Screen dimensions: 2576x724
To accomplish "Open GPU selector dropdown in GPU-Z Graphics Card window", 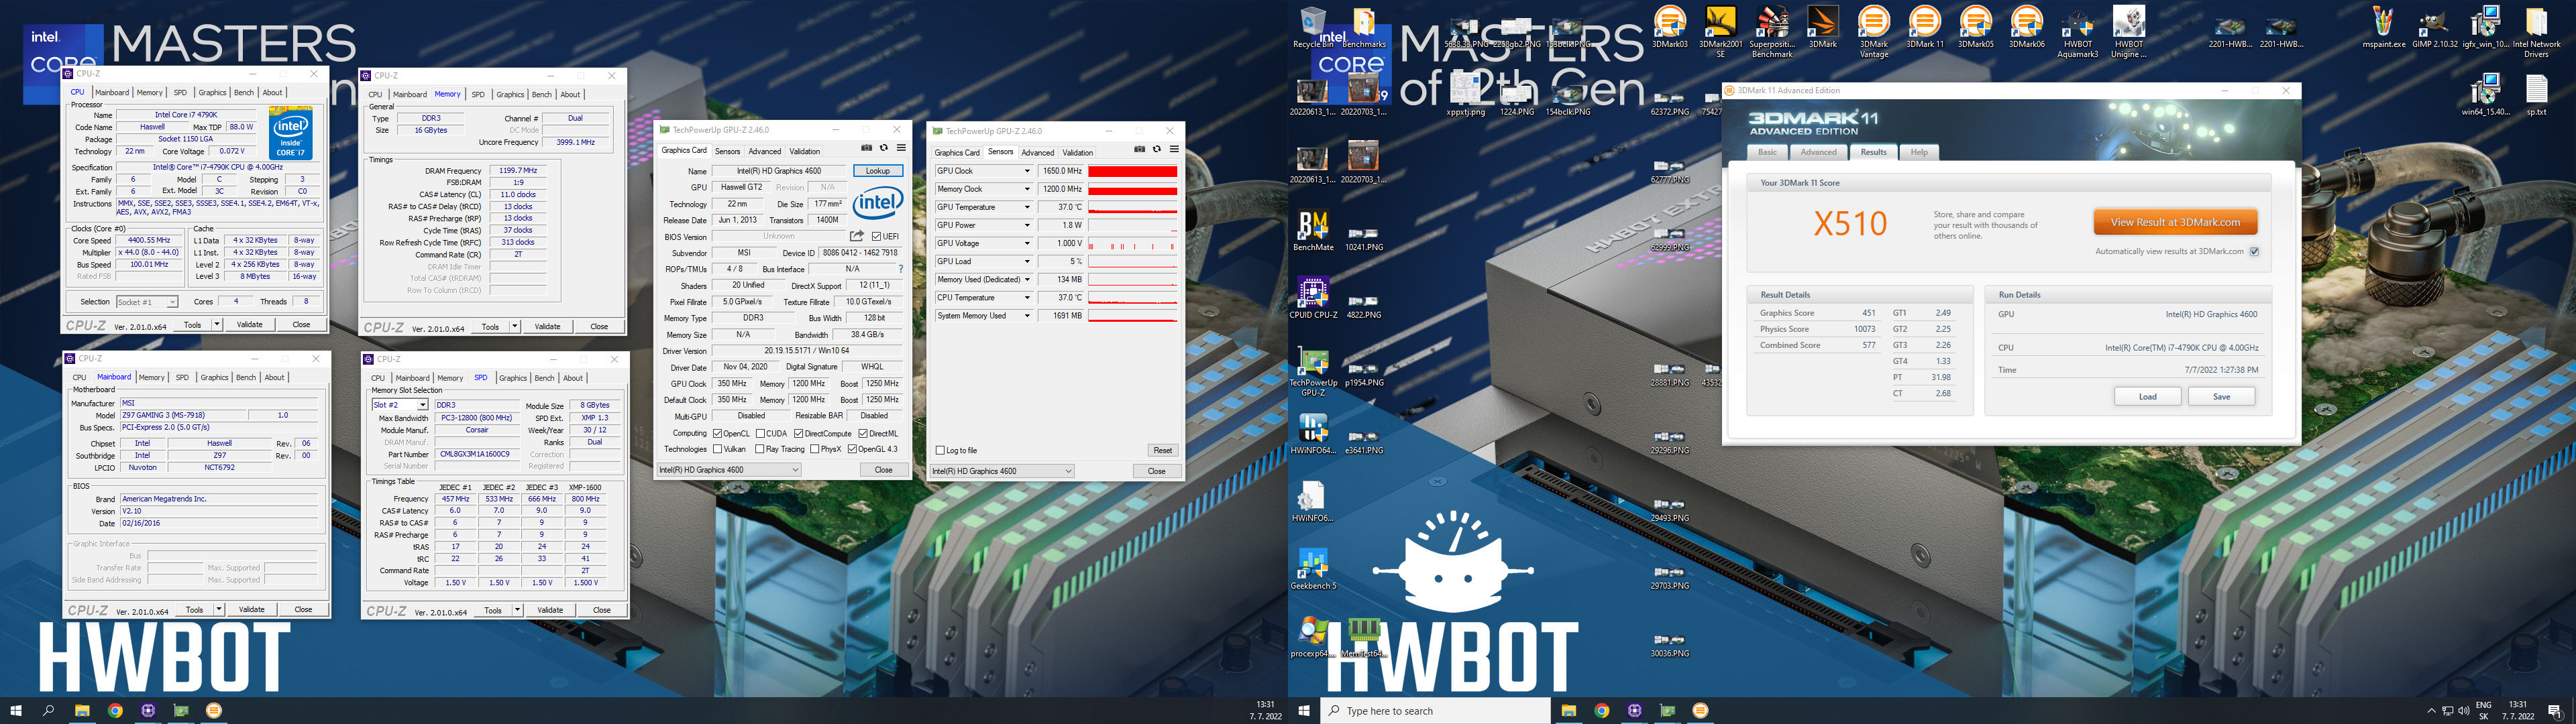I will 729,470.
